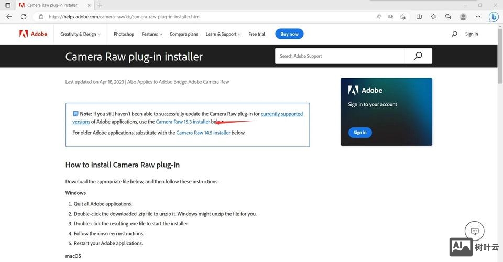Open the Photoshop nav item

[x=124, y=34]
